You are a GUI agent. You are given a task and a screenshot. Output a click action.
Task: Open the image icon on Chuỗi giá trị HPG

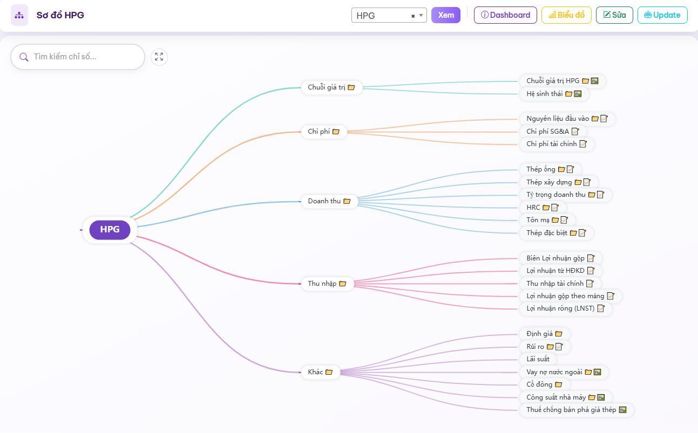(594, 81)
